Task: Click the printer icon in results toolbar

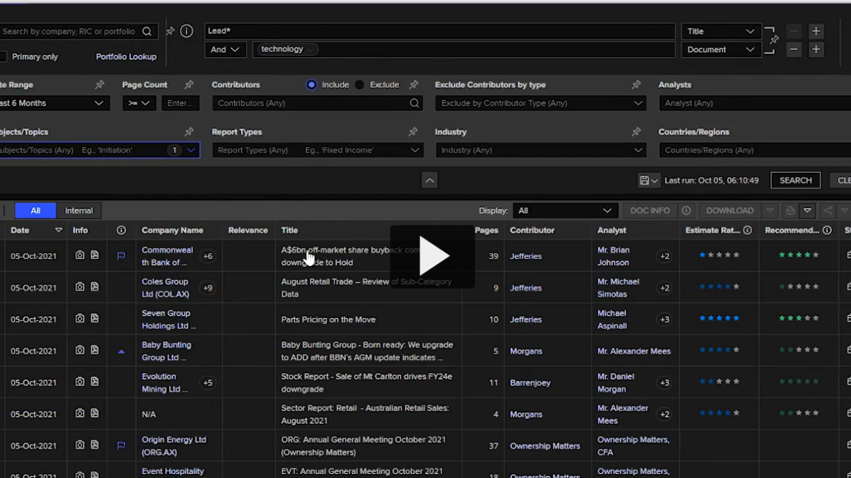Action: [x=790, y=210]
